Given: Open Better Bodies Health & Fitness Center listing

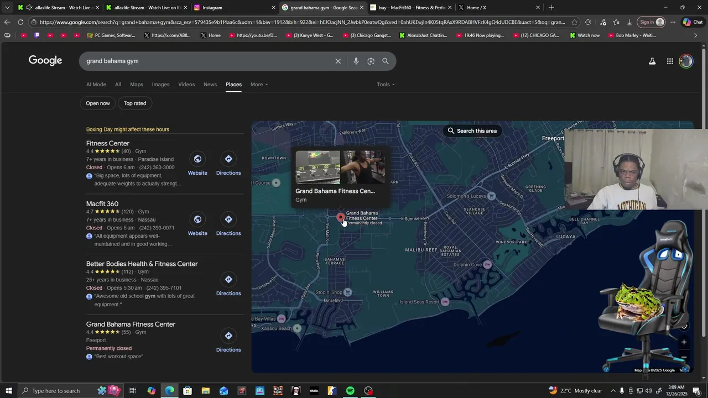Looking at the screenshot, I should point(142,264).
